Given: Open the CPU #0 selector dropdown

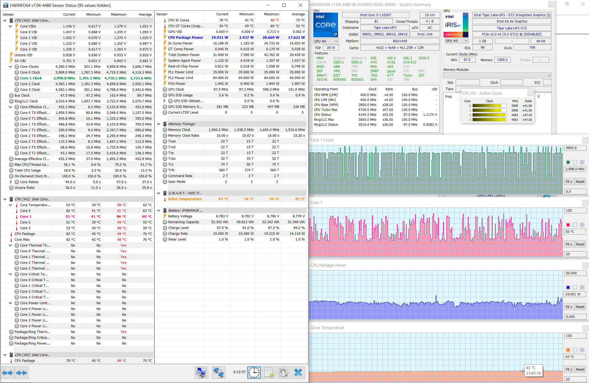Looking at the screenshot, I should point(326,41).
